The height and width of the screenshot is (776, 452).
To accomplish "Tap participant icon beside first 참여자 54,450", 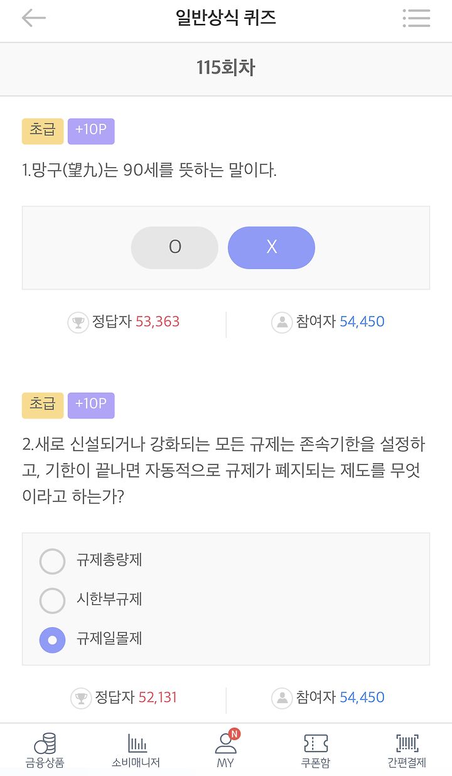I will pos(282,322).
